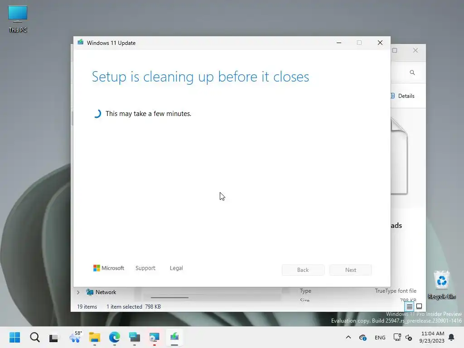Close the File Explorer window

(x=416, y=50)
